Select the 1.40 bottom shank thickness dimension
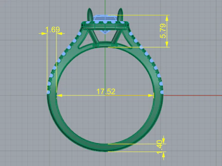222x166 pixels. pos(160,147)
